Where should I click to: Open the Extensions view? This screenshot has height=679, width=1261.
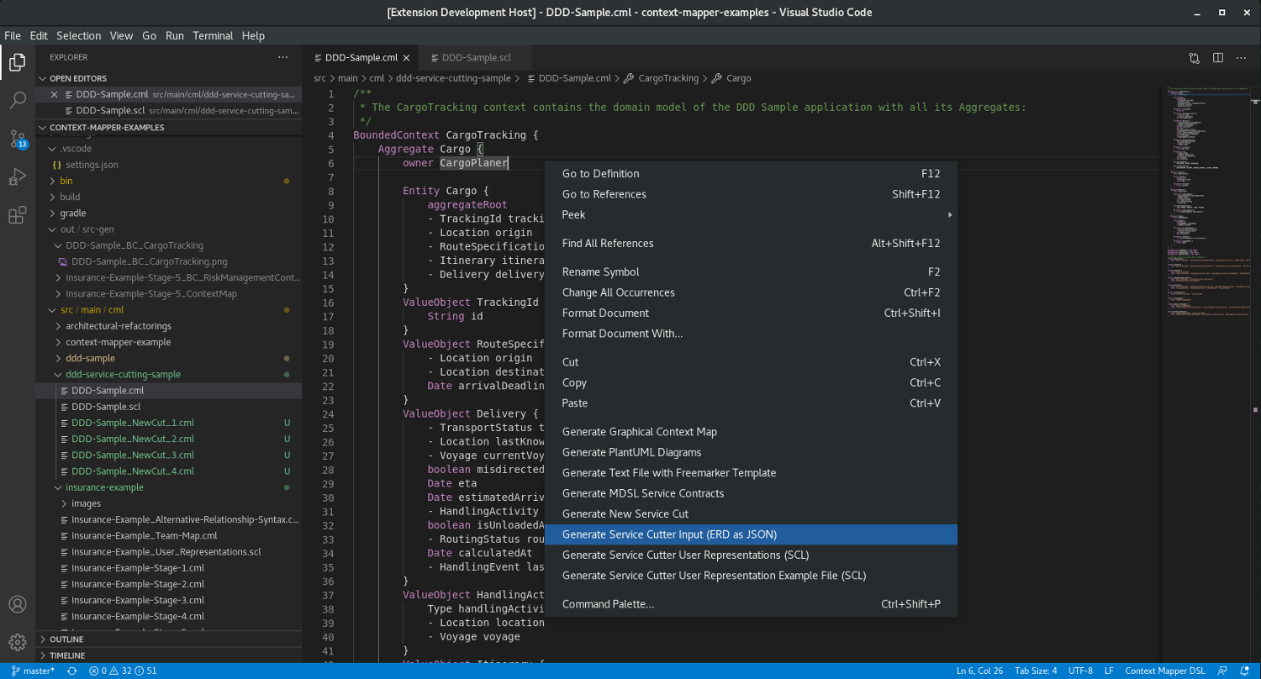[17, 216]
